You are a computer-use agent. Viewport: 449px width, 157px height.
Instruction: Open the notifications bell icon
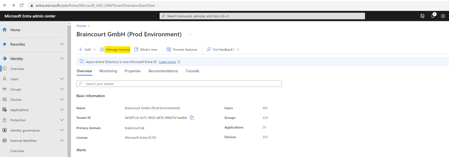click(x=433, y=16)
